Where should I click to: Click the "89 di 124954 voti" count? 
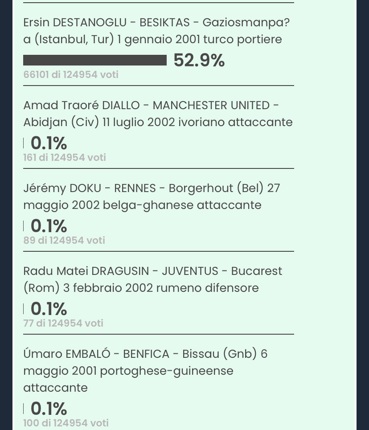[x=64, y=240]
